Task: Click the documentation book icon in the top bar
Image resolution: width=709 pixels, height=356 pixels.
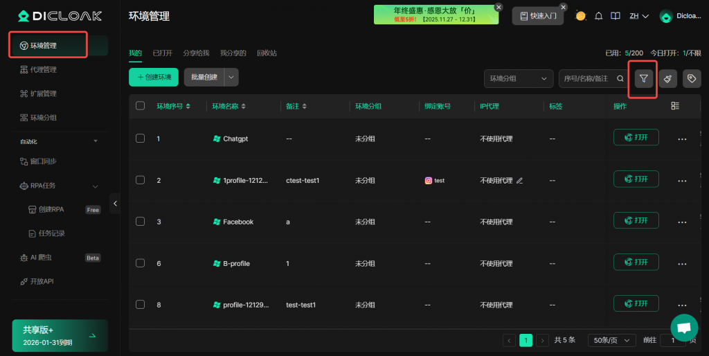Action: click(x=615, y=16)
